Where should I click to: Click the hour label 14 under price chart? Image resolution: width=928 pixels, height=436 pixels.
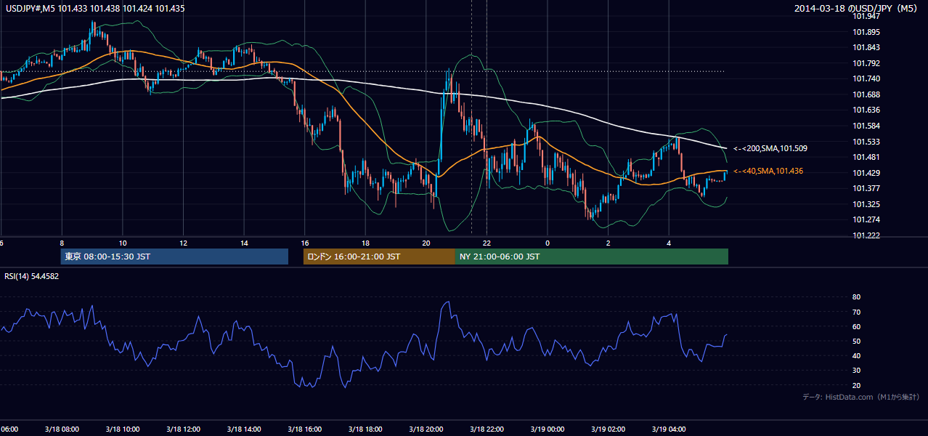click(244, 243)
